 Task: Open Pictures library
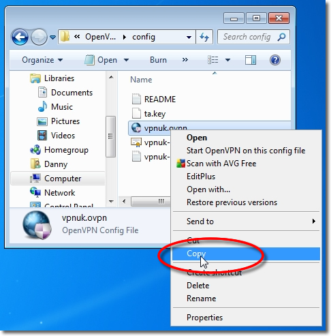point(65,121)
